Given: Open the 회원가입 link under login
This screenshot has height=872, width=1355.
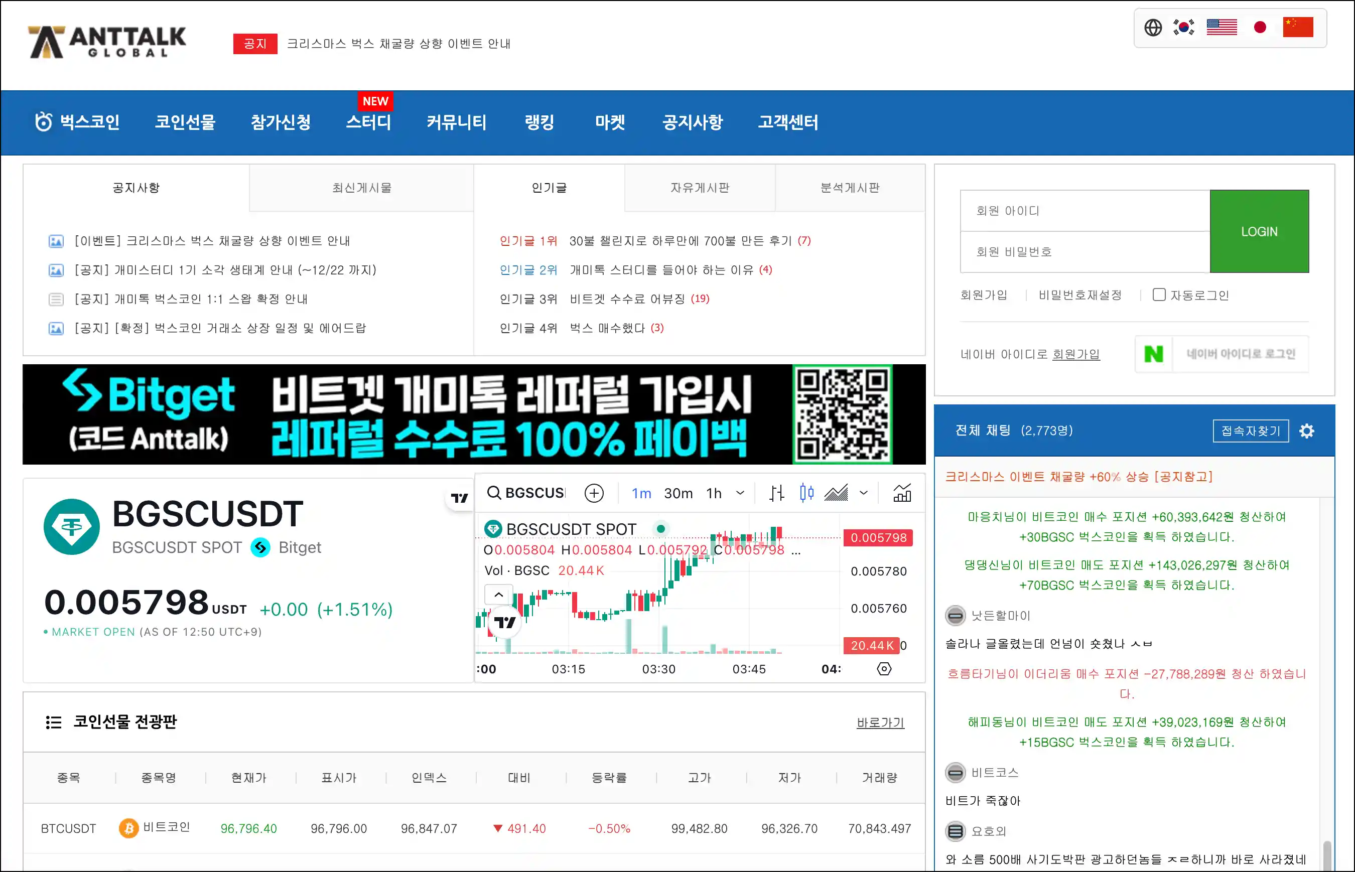Looking at the screenshot, I should point(984,295).
